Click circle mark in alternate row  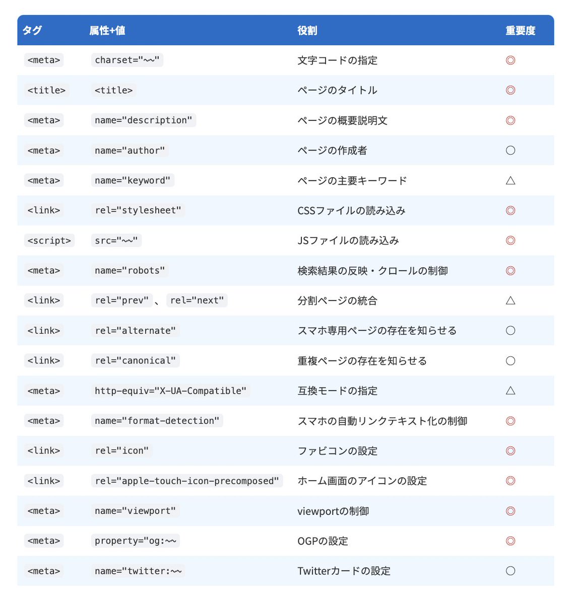[510, 331]
